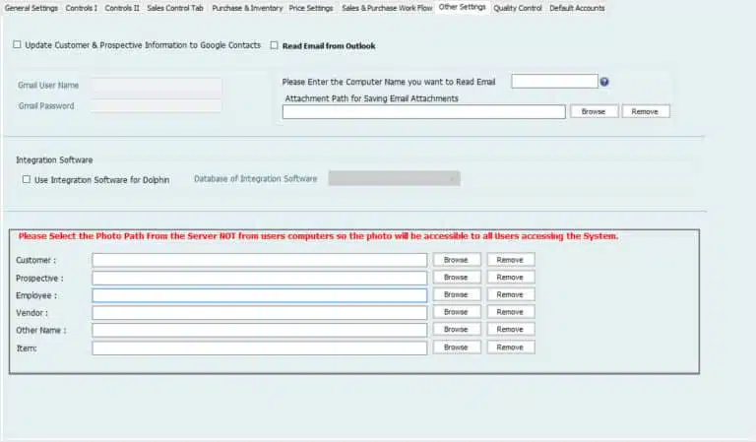The height and width of the screenshot is (442, 756).
Task: Focus the Prospective photo path field
Action: click(x=259, y=278)
